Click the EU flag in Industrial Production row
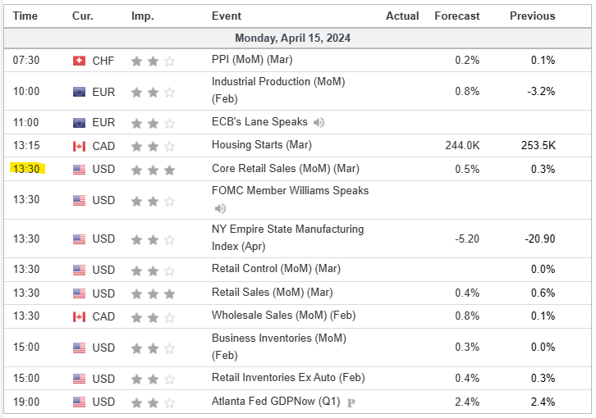 79,92
